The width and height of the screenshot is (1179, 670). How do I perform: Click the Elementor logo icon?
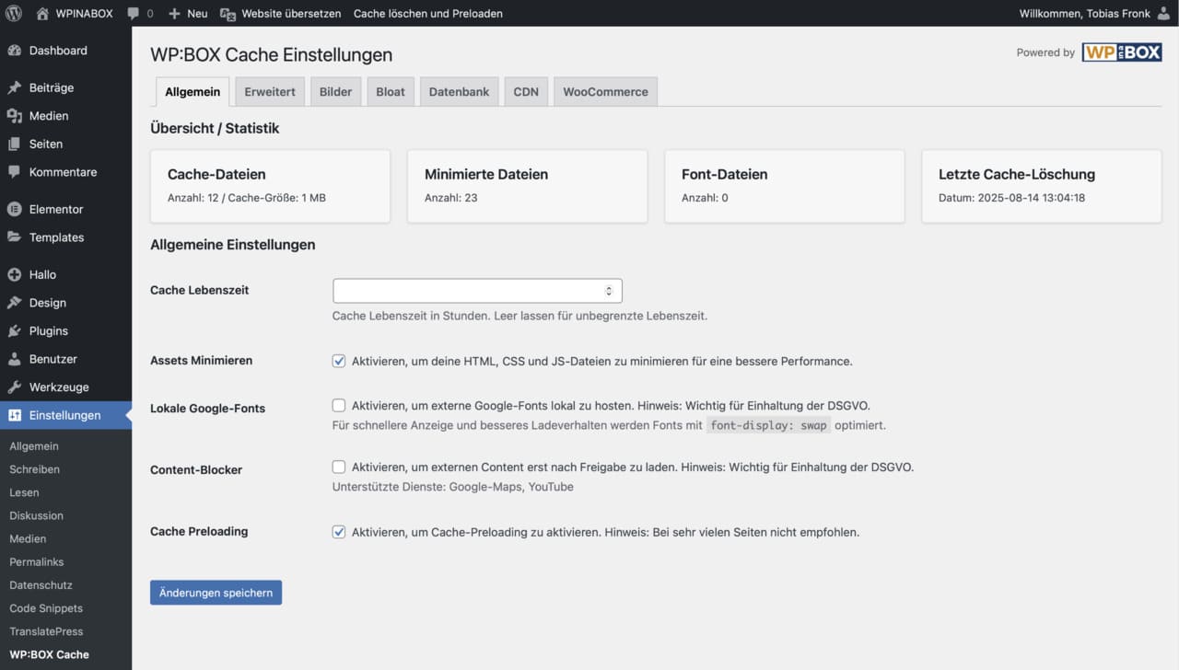tap(14, 209)
